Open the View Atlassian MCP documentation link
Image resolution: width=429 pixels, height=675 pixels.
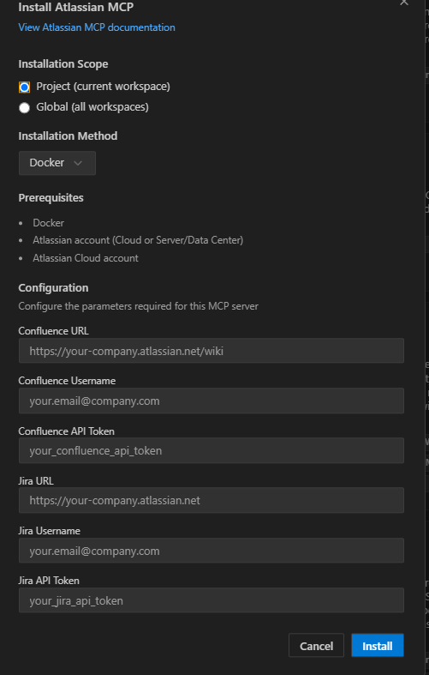97,27
